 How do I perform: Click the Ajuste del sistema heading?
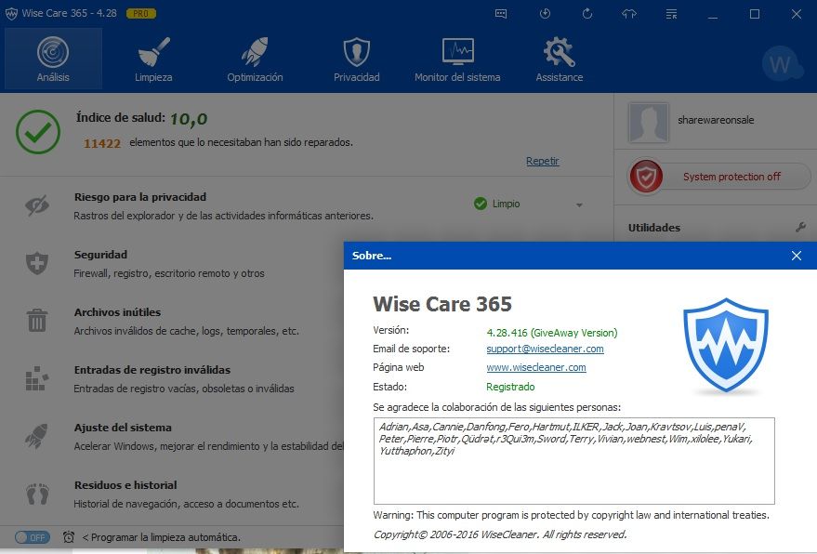click(x=123, y=428)
